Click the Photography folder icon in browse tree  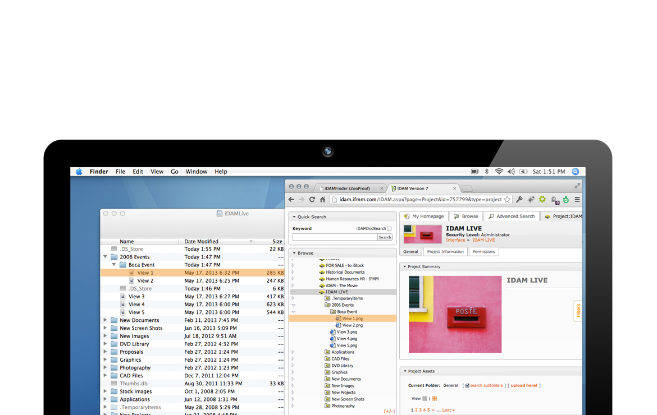click(x=327, y=406)
